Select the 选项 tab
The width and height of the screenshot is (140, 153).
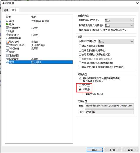14,10
